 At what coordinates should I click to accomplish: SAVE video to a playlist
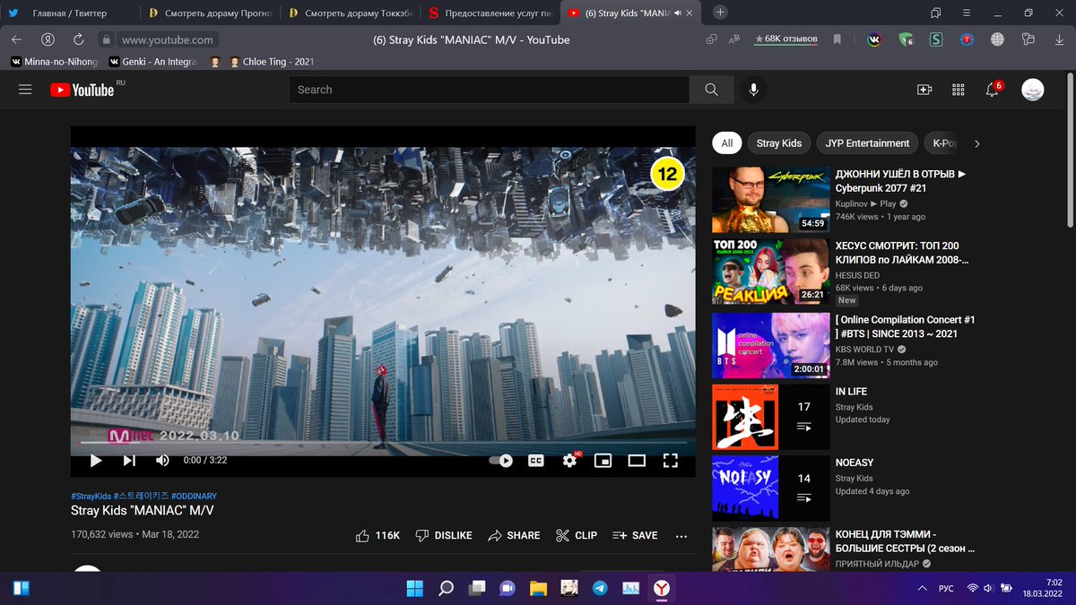[x=635, y=535]
